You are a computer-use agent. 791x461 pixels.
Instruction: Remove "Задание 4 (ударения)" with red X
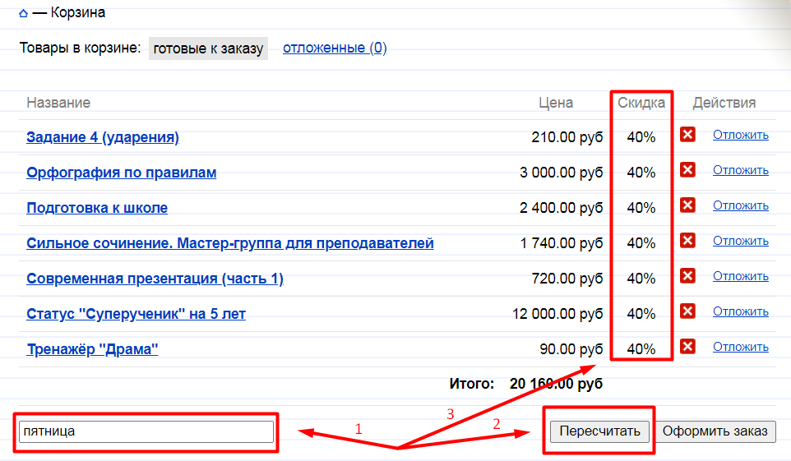[688, 135]
